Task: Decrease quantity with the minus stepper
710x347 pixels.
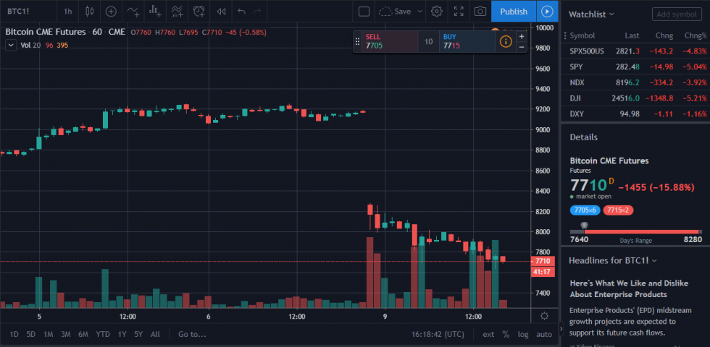Action: [x=522, y=46]
